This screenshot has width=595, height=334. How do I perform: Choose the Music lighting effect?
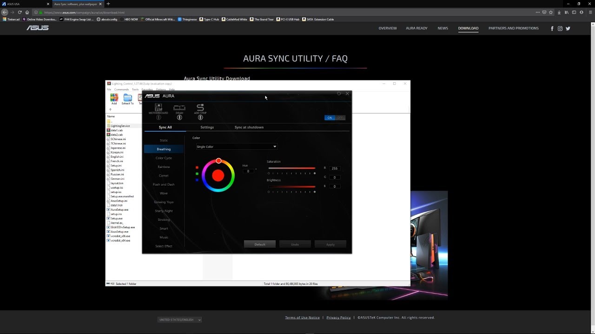[x=164, y=237]
